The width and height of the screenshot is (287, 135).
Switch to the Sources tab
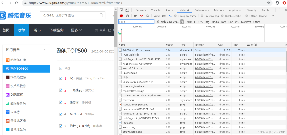(x=170, y=10)
